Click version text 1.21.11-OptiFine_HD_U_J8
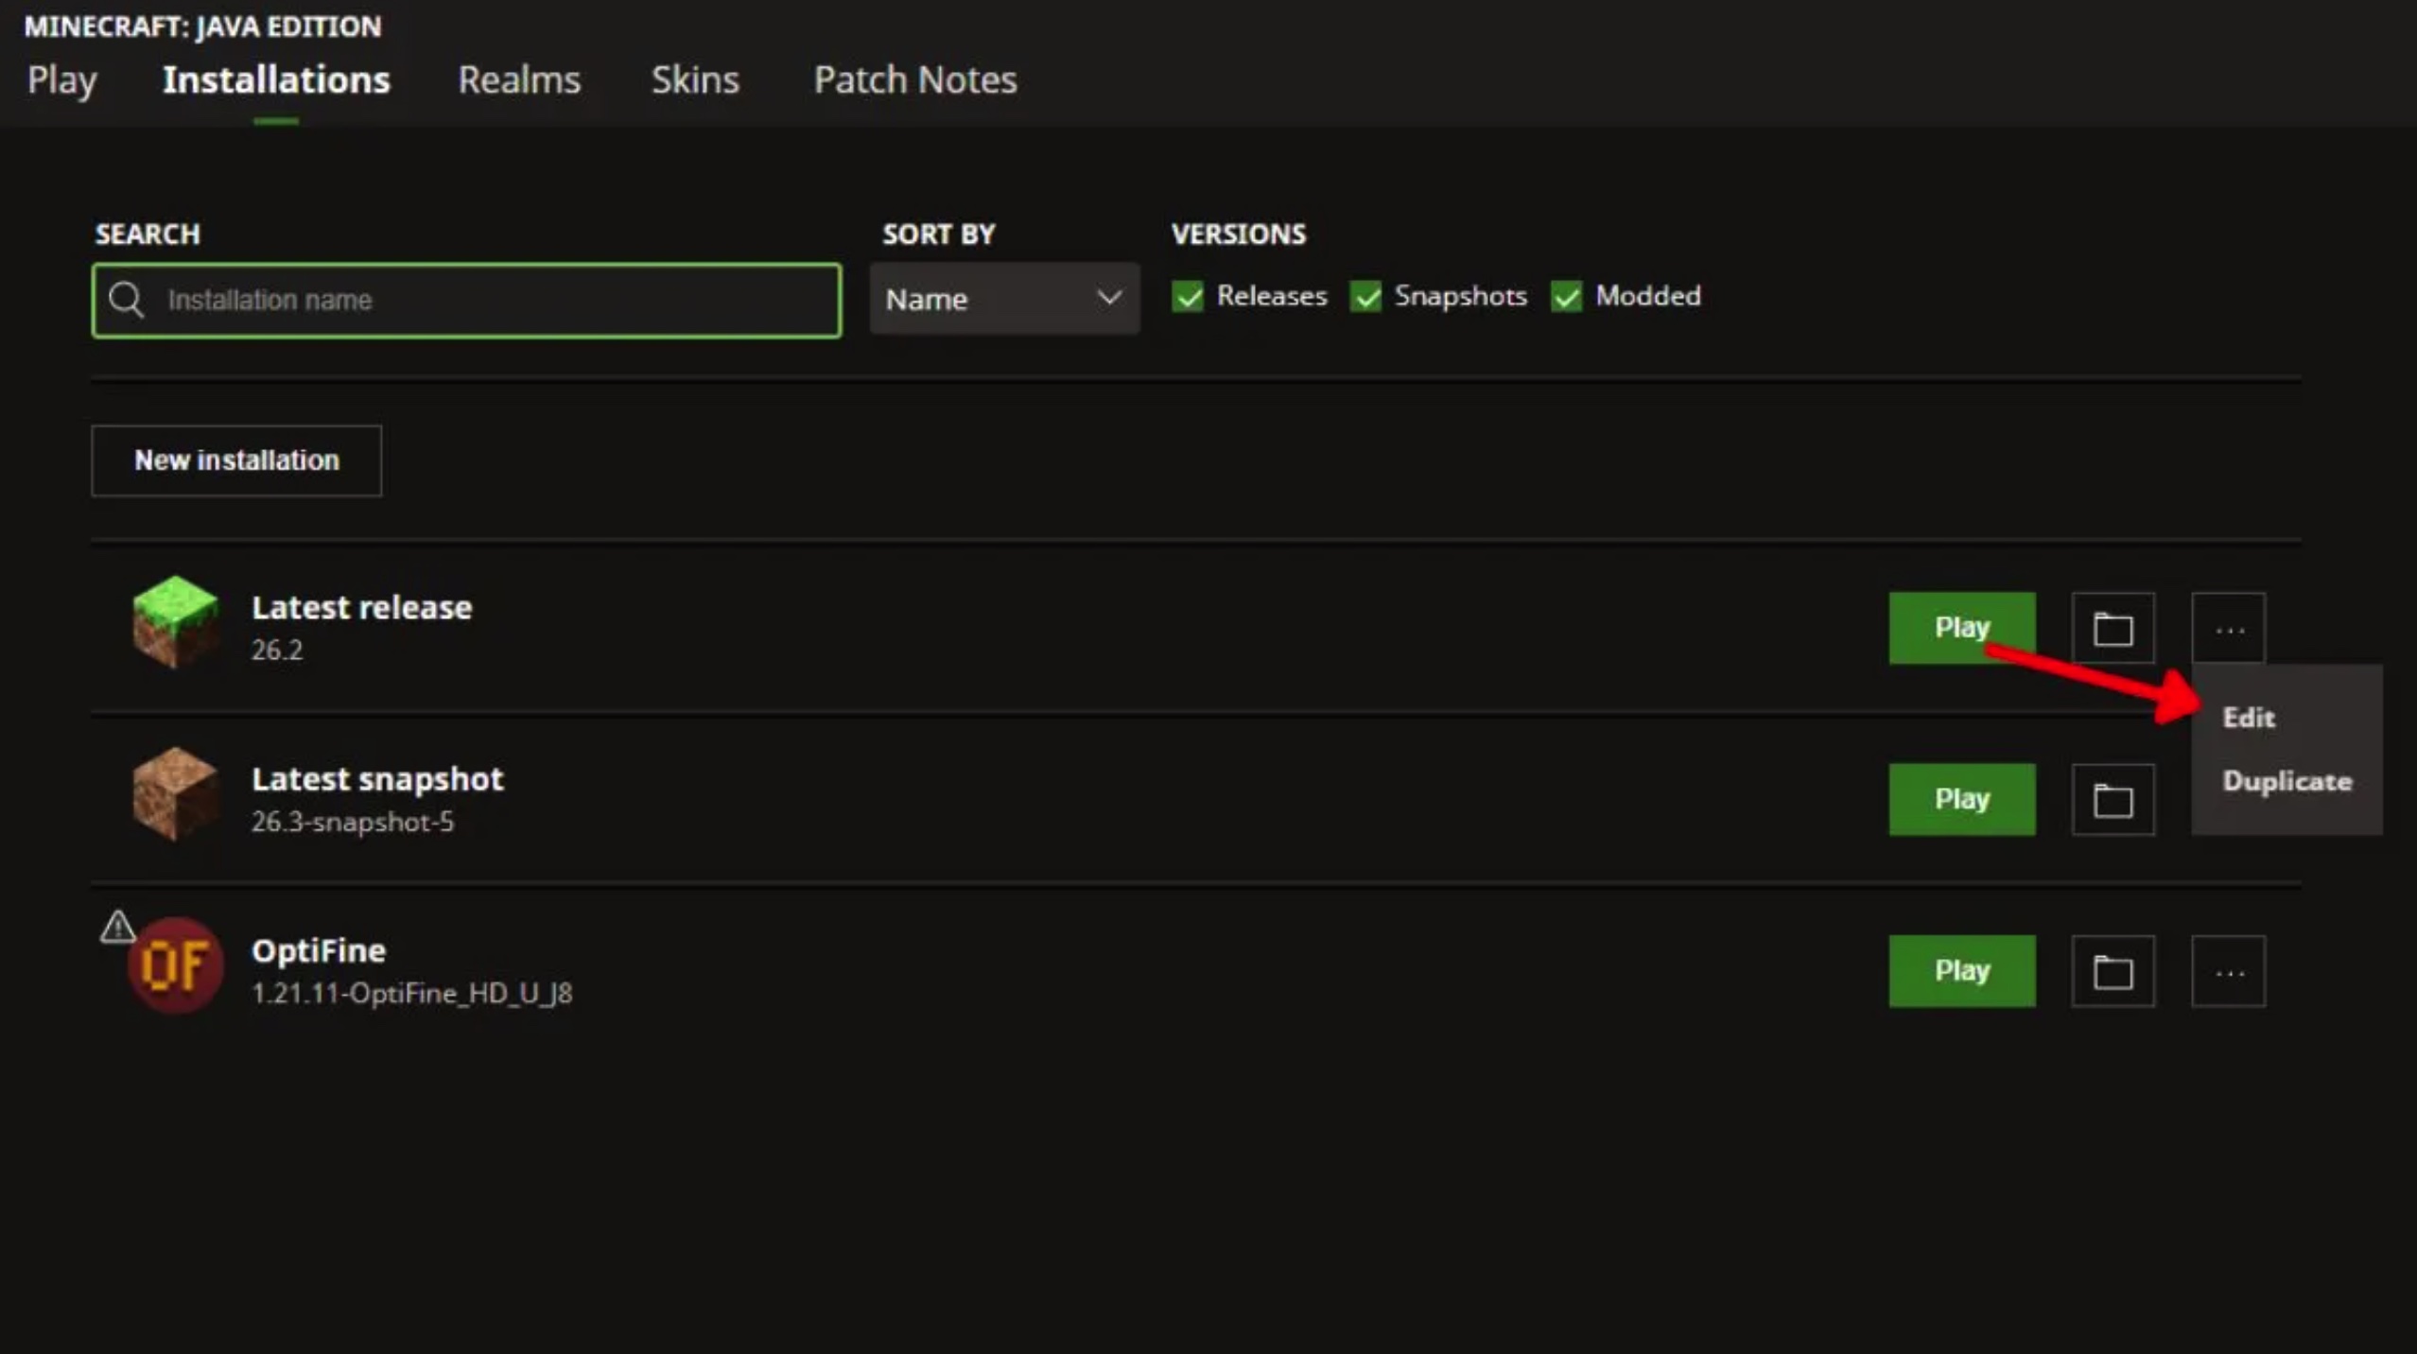Image resolution: width=2417 pixels, height=1354 pixels. [411, 994]
